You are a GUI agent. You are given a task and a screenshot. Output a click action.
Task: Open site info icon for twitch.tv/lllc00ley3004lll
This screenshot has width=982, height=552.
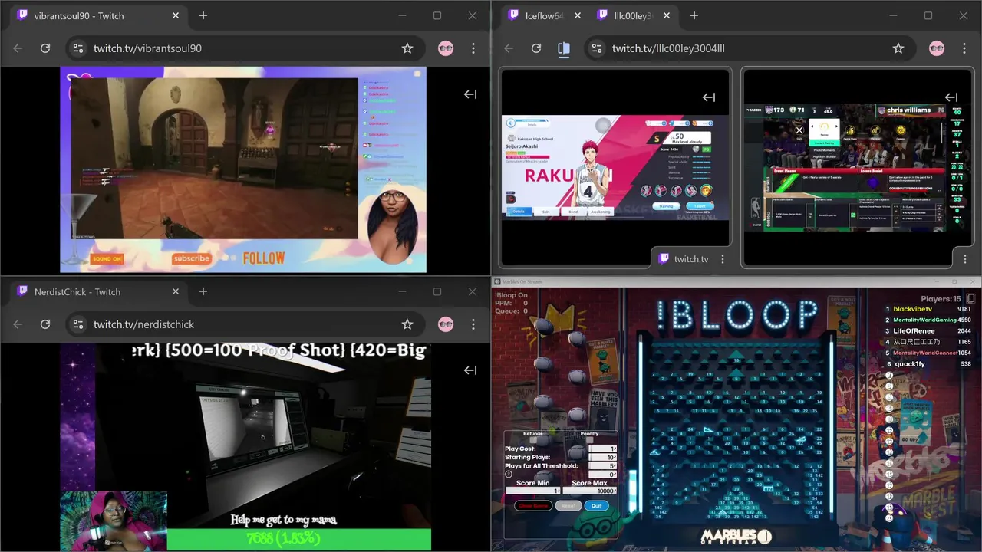coord(596,48)
